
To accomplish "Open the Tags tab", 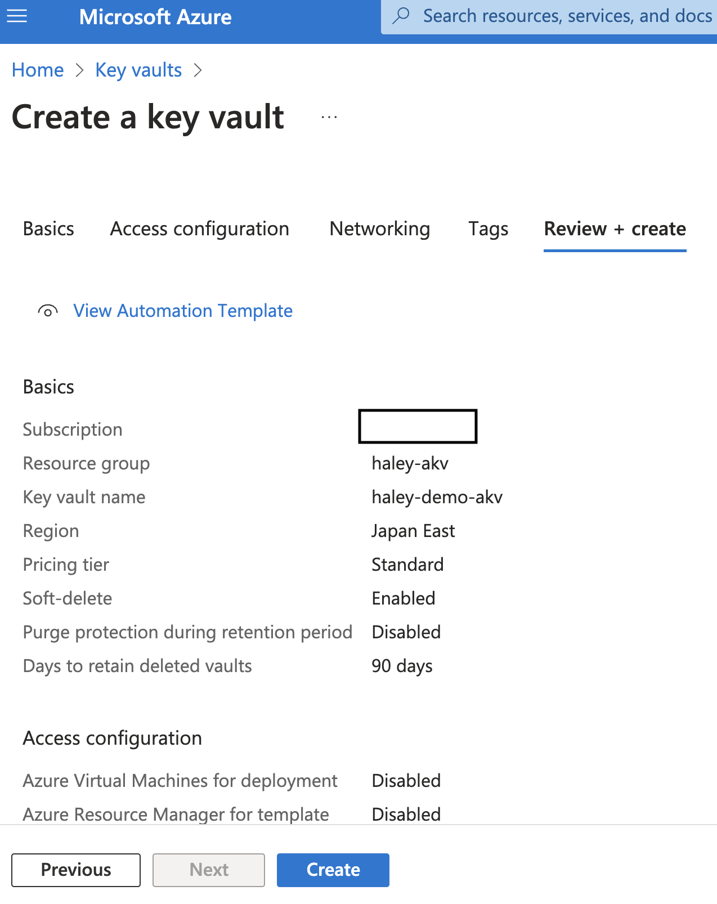I will (x=487, y=229).
